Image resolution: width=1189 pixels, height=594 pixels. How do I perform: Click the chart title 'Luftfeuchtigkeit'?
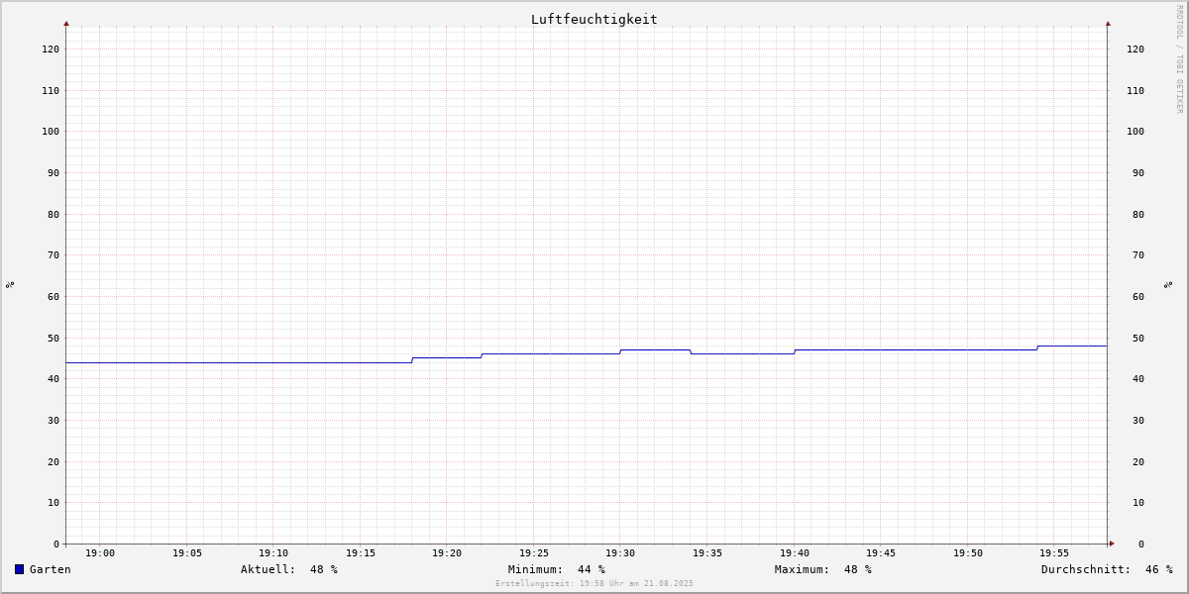point(594,19)
